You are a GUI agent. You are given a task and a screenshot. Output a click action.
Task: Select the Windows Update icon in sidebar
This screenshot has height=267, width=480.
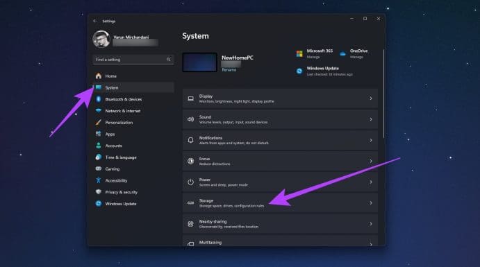[98, 204]
